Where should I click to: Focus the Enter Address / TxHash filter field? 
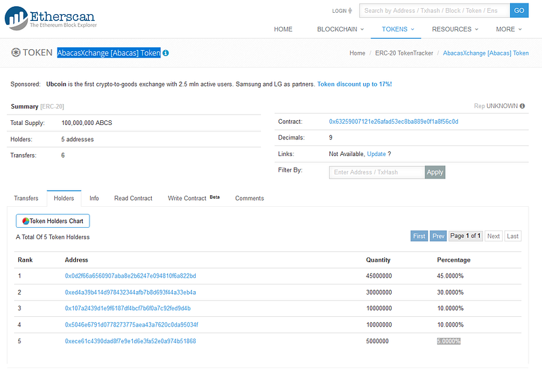[x=377, y=172]
